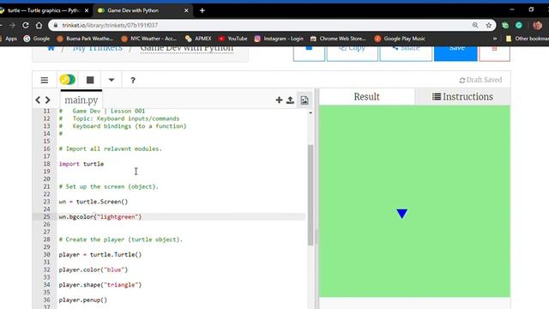Switch to the Turtle graphics browser tab
This screenshot has height=309, width=549.
44,10
